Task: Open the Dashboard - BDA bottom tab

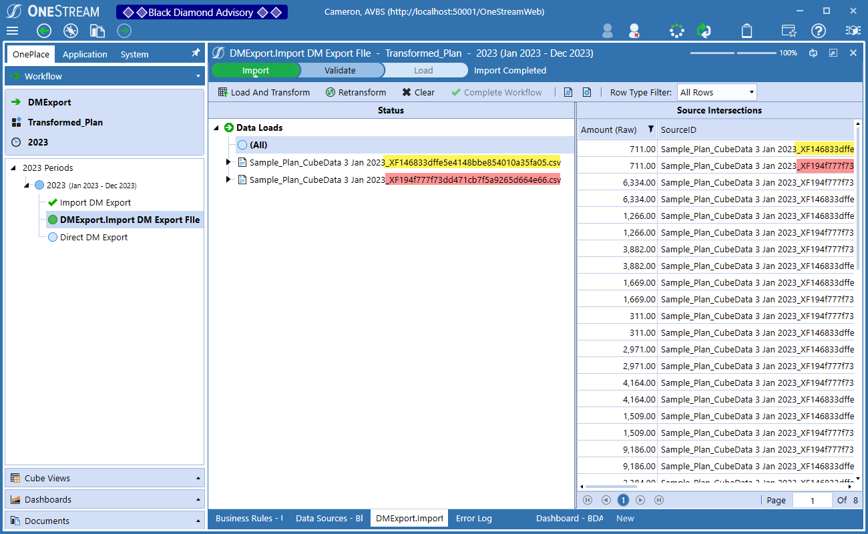Action: [x=570, y=518]
